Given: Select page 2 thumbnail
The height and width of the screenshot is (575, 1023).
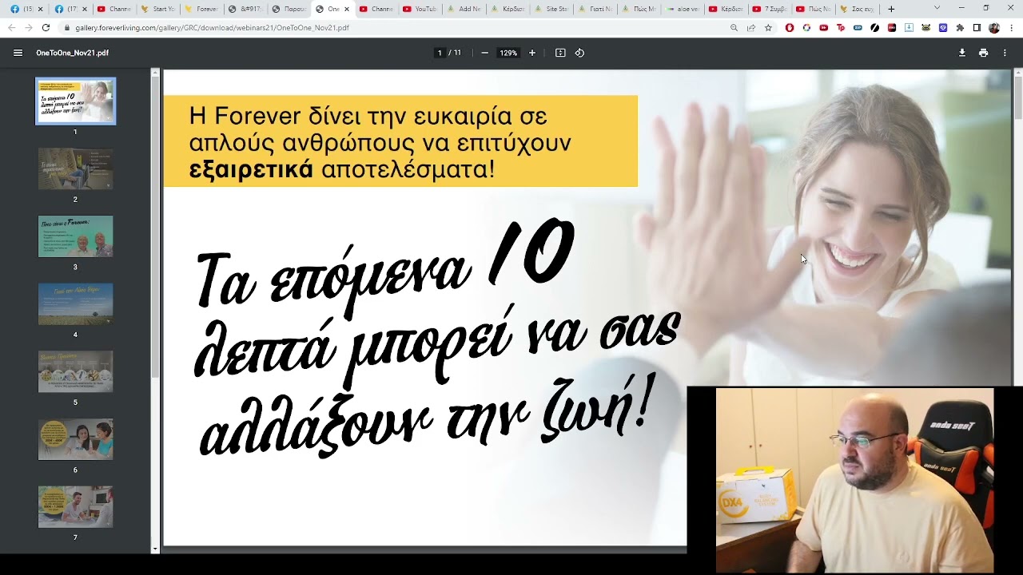Looking at the screenshot, I should (x=75, y=169).
